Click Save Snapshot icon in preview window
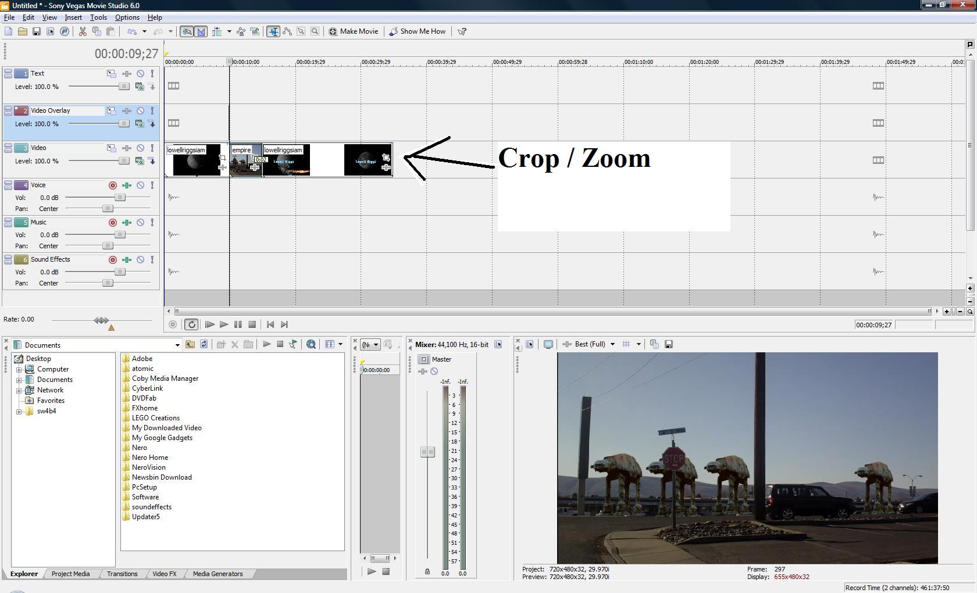 669,344
